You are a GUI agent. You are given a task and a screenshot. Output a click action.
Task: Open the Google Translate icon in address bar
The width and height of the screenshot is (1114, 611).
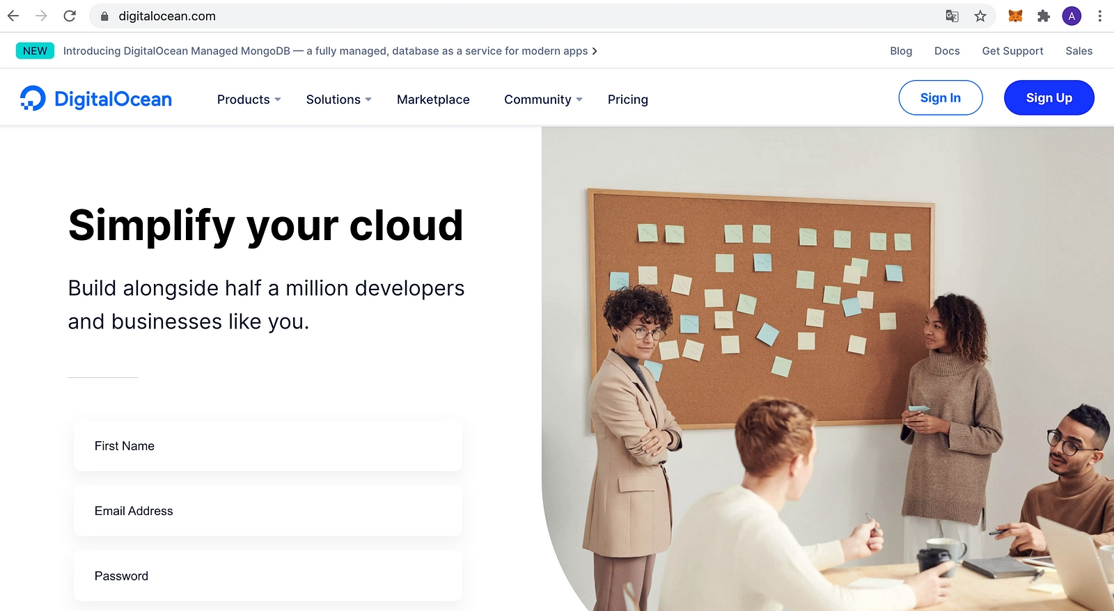point(952,16)
